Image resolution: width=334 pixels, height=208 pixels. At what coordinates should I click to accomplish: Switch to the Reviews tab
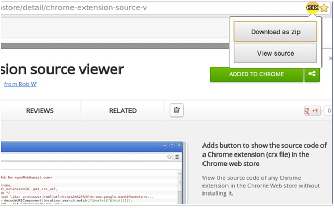tap(40, 111)
